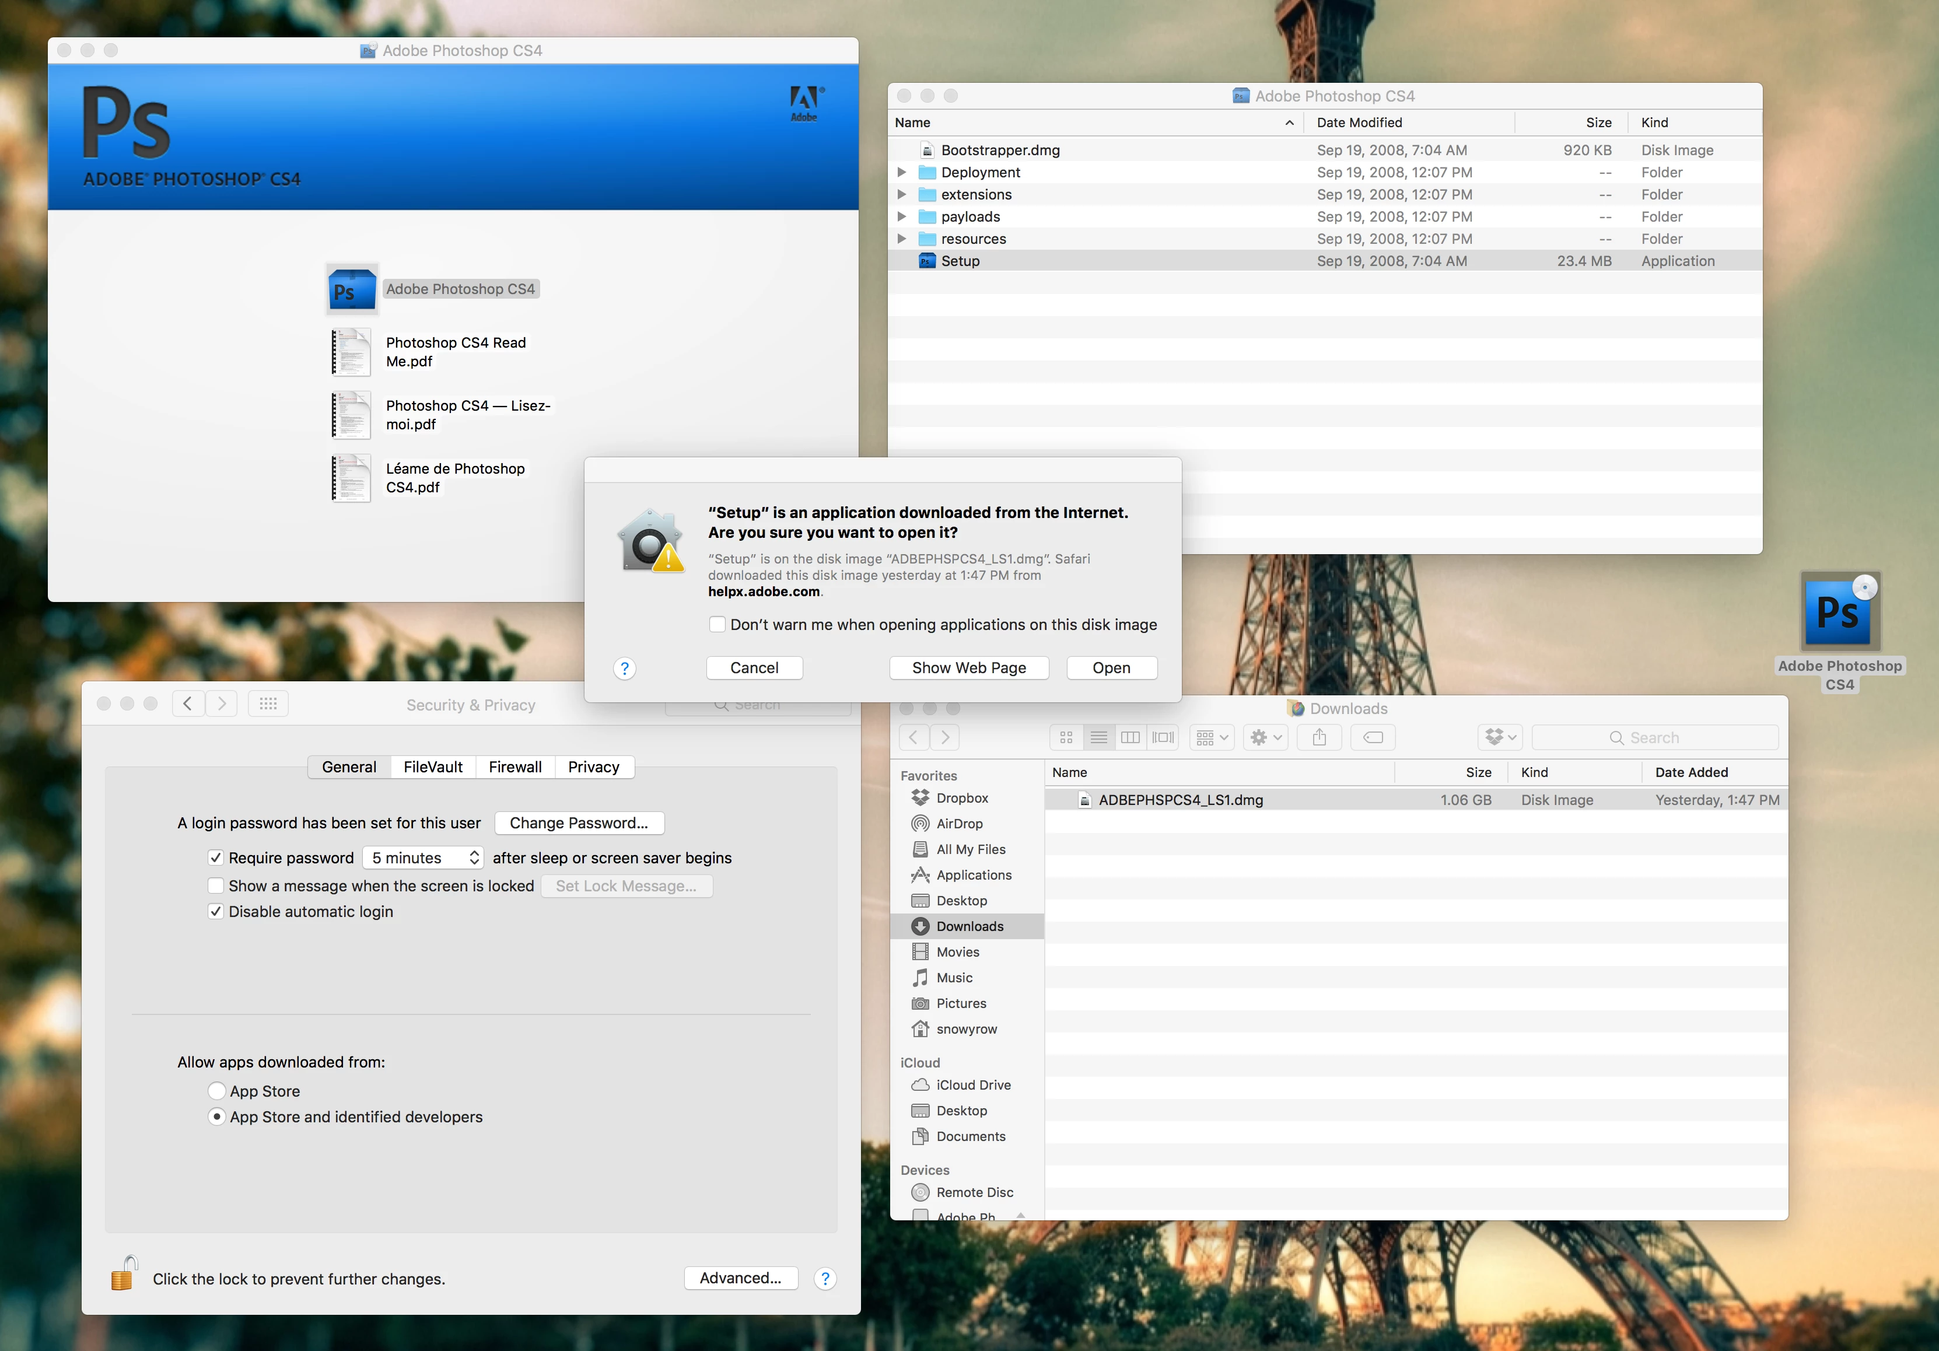Open the gear Action menu in Downloads

click(1264, 737)
